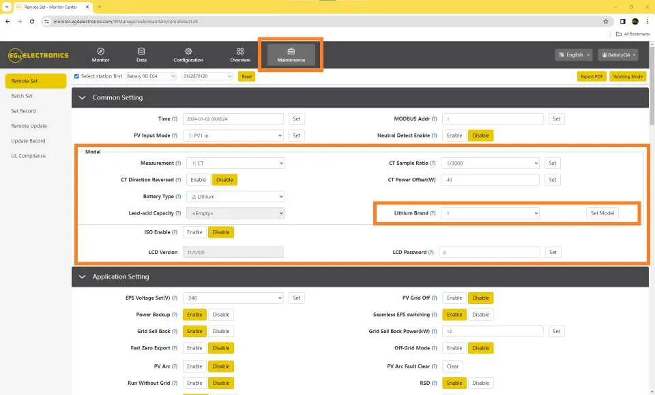Click the browser address bar
The height and width of the screenshot is (395, 655).
[x=326, y=21]
